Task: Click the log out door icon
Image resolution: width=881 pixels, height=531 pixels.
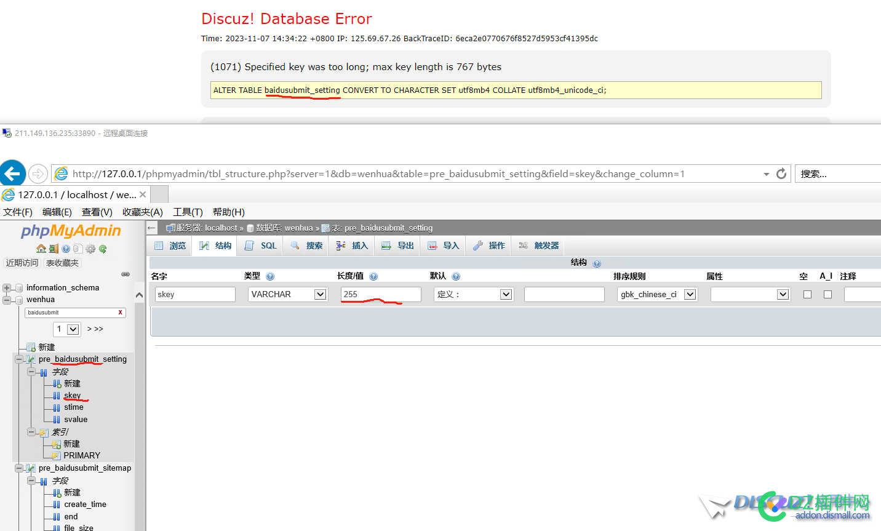Action: pyautogui.click(x=54, y=249)
